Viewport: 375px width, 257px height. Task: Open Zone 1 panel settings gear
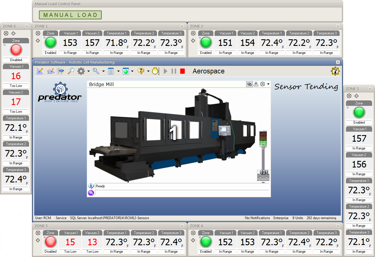pyautogui.click(x=38, y=33)
